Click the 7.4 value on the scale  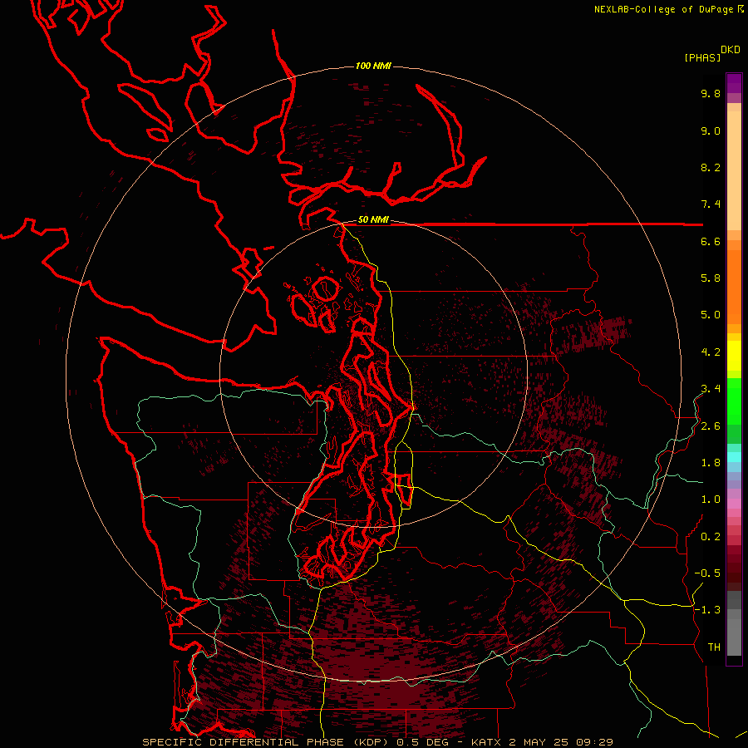711,204
